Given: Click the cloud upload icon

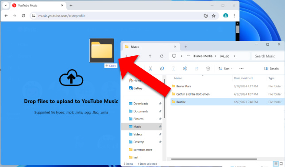Looking at the screenshot, I should [x=71, y=78].
